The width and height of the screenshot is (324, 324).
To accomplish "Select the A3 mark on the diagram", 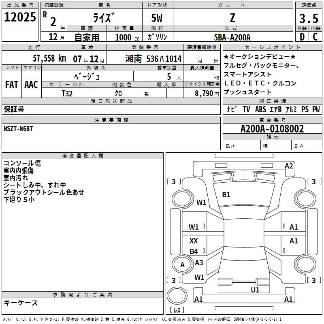I will (x=199, y=263).
